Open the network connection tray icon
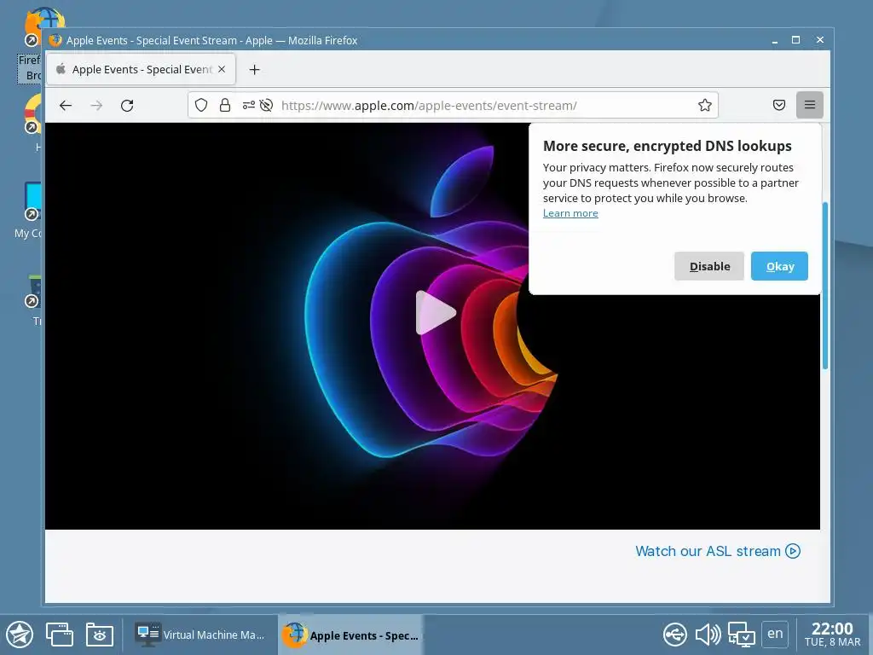The image size is (873, 655). tap(742, 635)
